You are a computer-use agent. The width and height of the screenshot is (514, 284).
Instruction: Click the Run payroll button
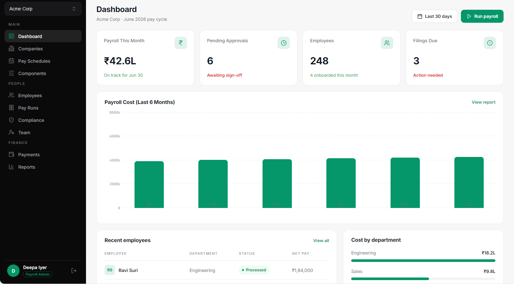482,16
